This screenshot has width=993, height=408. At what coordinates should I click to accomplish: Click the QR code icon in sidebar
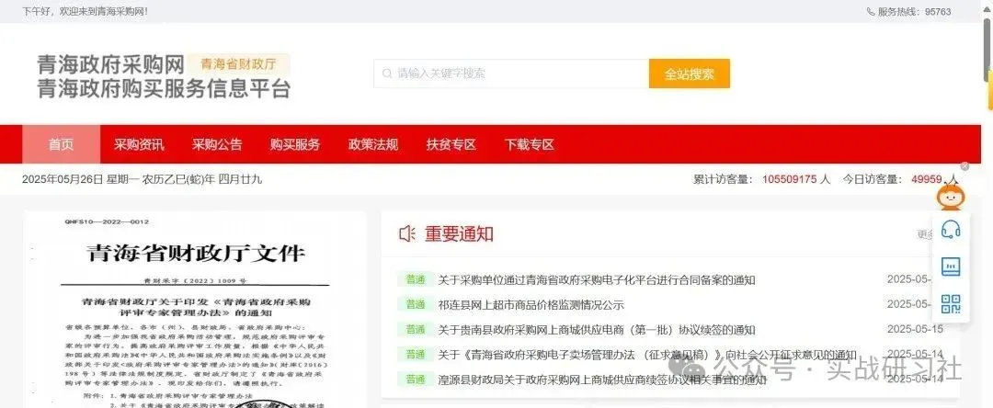click(x=951, y=303)
